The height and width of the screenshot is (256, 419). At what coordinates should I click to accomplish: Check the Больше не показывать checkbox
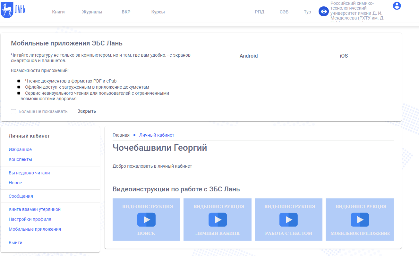click(x=13, y=112)
